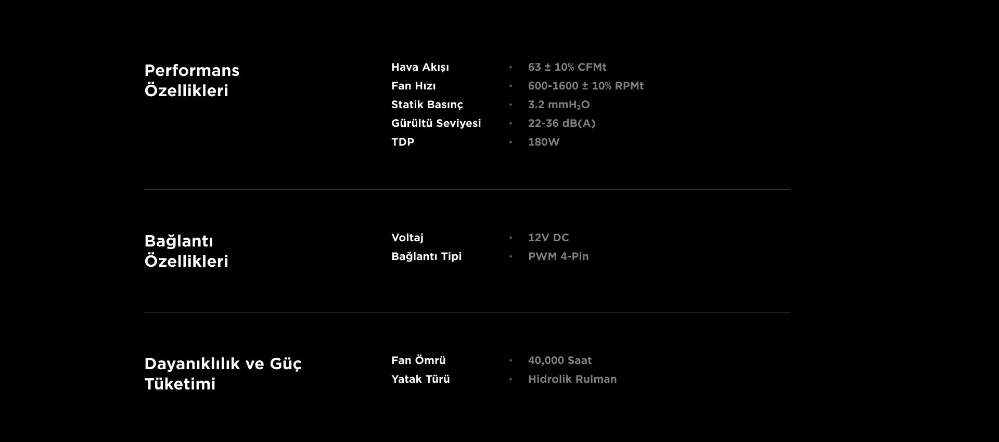Image resolution: width=999 pixels, height=442 pixels.
Task: Click the 600-1600 ± 10% RPM value
Action: pyautogui.click(x=585, y=86)
